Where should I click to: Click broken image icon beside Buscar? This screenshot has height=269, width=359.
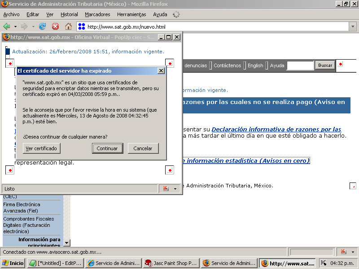coord(341,64)
